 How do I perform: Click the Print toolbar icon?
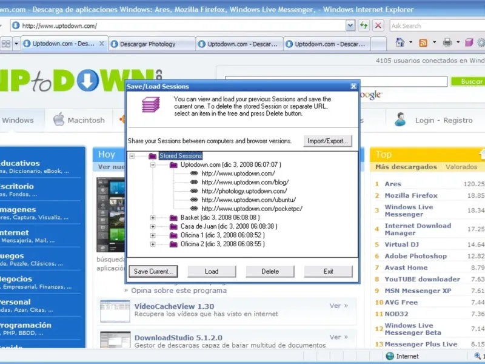pos(447,42)
